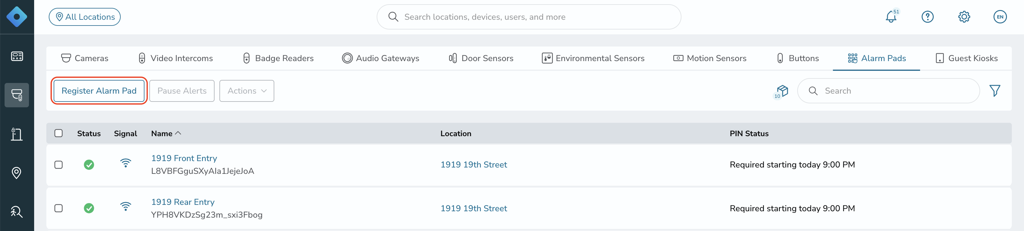
Task: Click serial YPH8VKDzSg23m_sxi3Fbog
Action: [207, 215]
